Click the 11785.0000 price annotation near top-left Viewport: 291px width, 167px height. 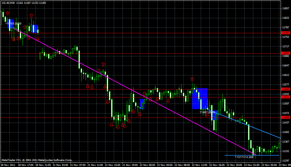(x=14, y=23)
